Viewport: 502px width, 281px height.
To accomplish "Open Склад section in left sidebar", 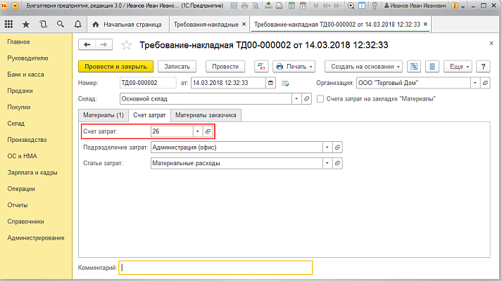I will click(x=16, y=123).
